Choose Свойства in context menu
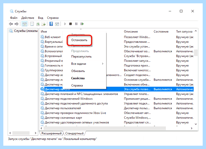206x149 pixels. tap(78, 78)
